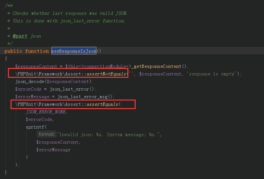This screenshot has height=179, width=264.
Task: Click the "Invalid json" format string
Action: click(x=109, y=134)
